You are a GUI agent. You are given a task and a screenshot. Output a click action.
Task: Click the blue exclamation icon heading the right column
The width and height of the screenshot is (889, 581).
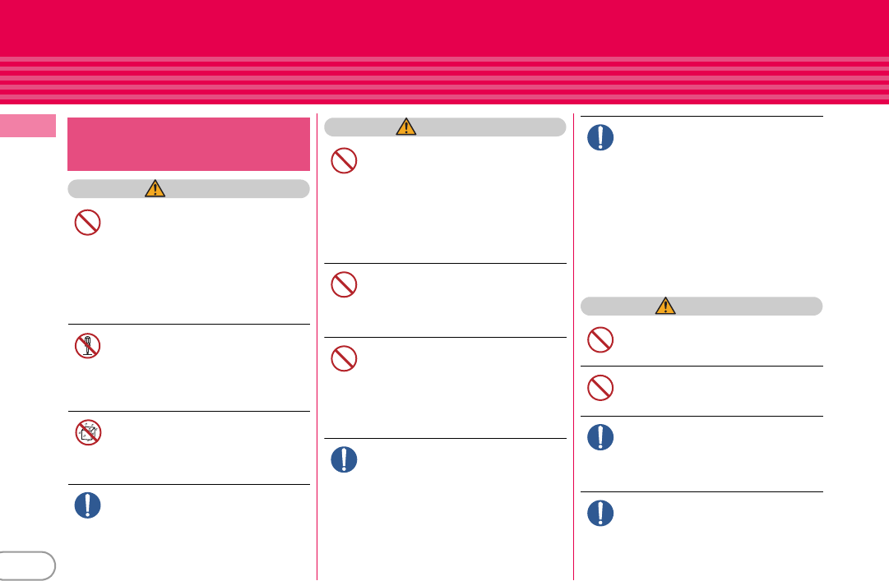pos(600,137)
